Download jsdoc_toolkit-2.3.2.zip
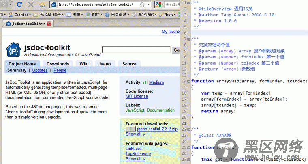 157,129
